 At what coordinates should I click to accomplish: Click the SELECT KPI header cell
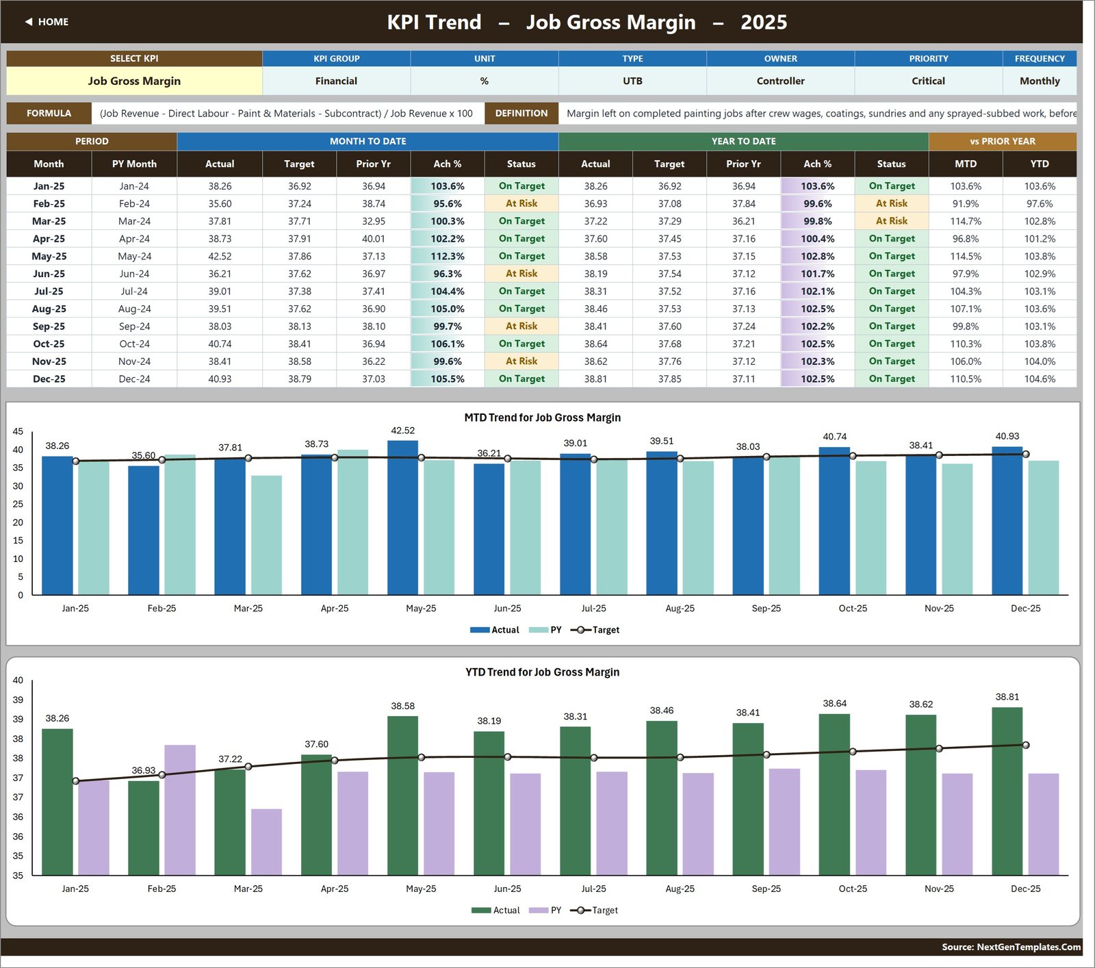click(x=134, y=59)
